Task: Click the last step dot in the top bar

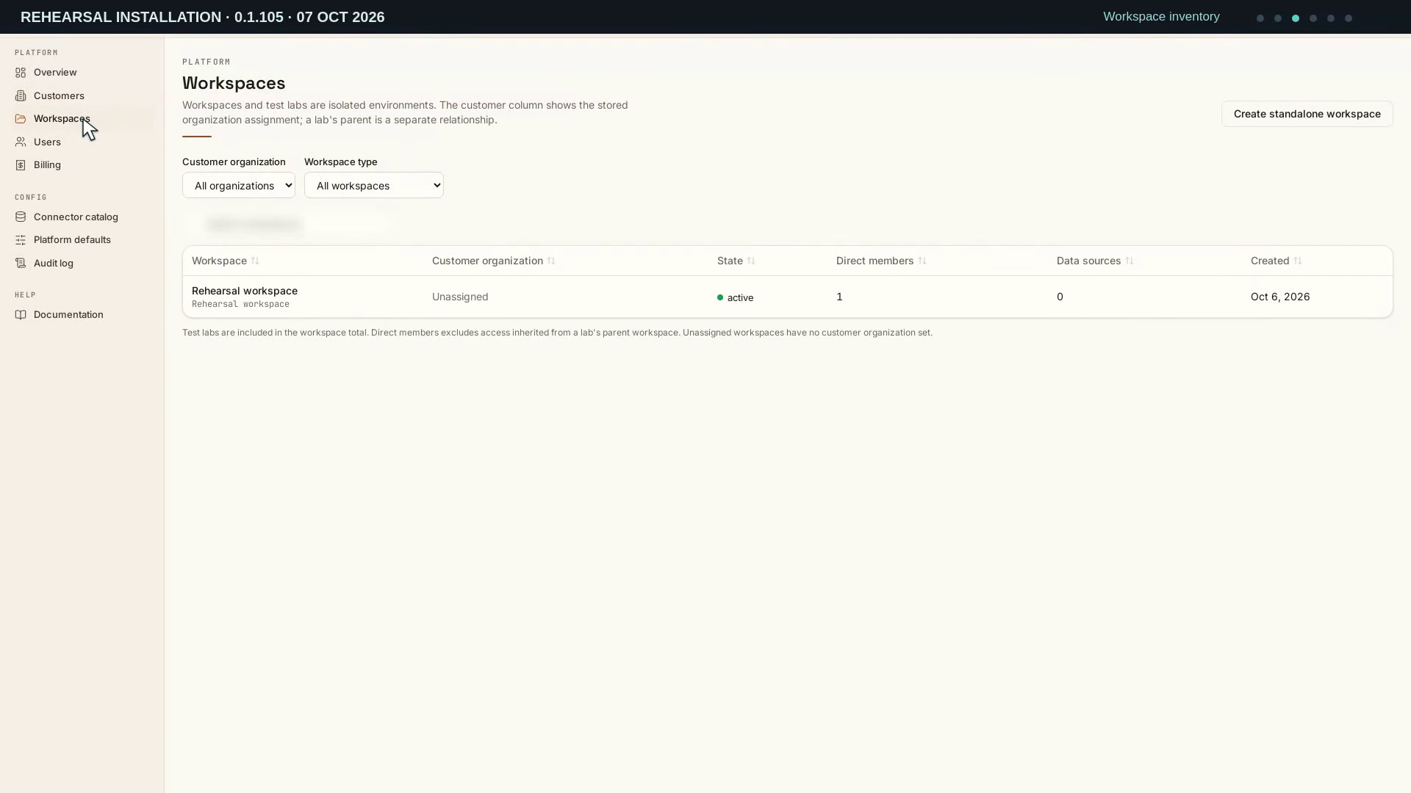Action: [1349, 18]
